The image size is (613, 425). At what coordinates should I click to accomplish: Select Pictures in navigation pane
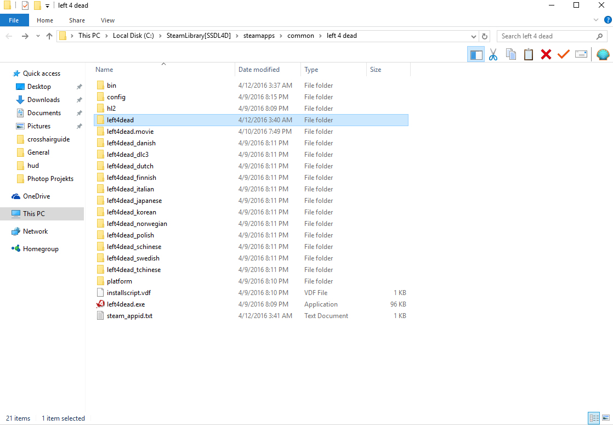point(39,126)
